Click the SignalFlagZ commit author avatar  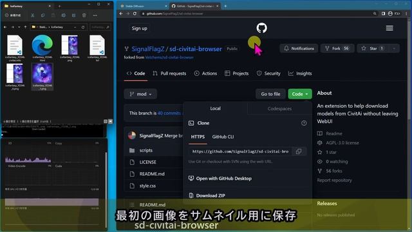pos(132,135)
